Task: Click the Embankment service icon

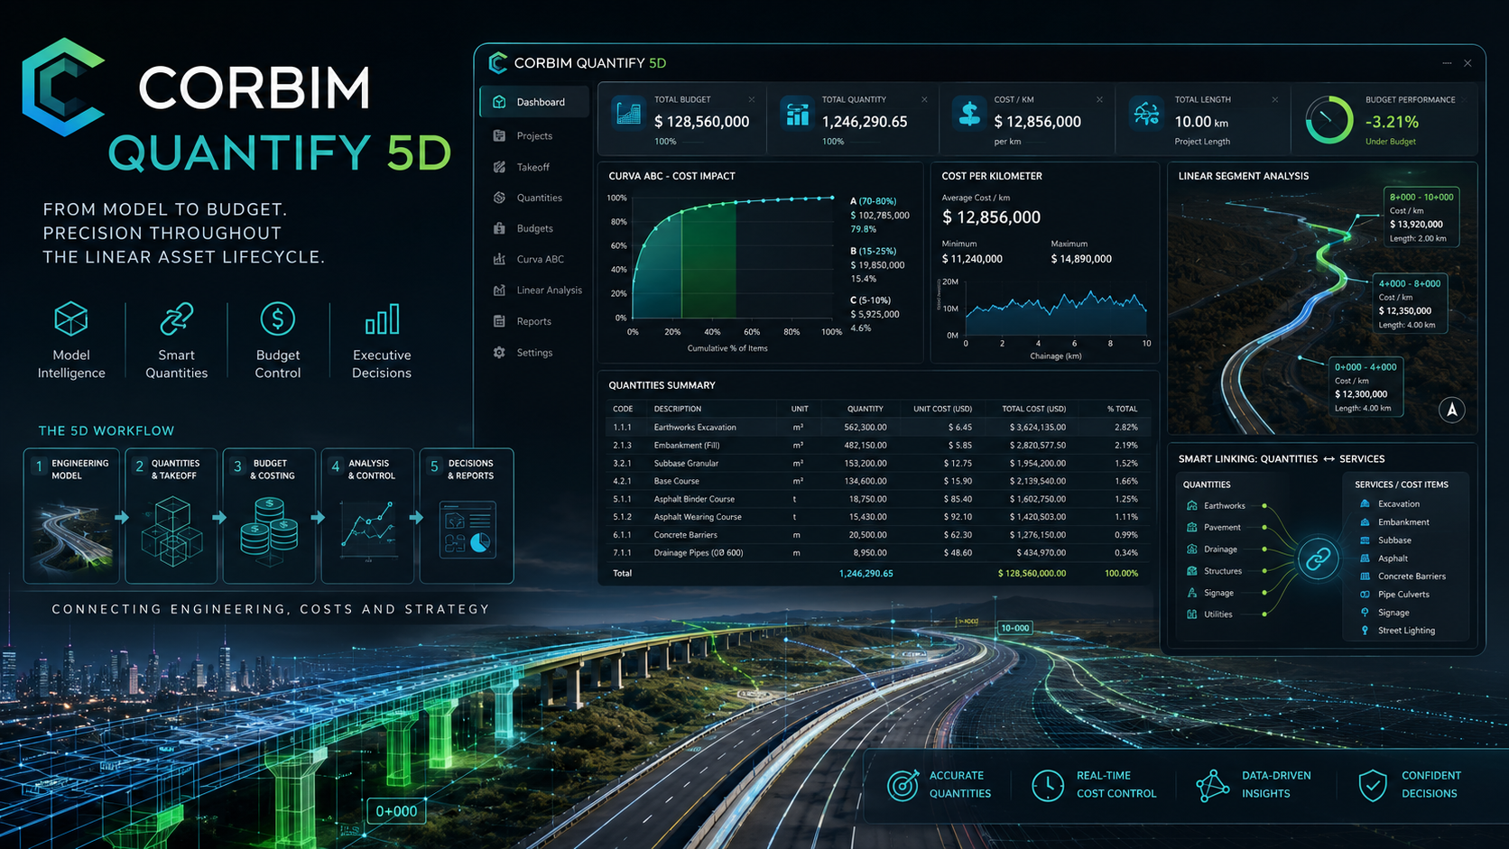Action: pyautogui.click(x=1365, y=521)
